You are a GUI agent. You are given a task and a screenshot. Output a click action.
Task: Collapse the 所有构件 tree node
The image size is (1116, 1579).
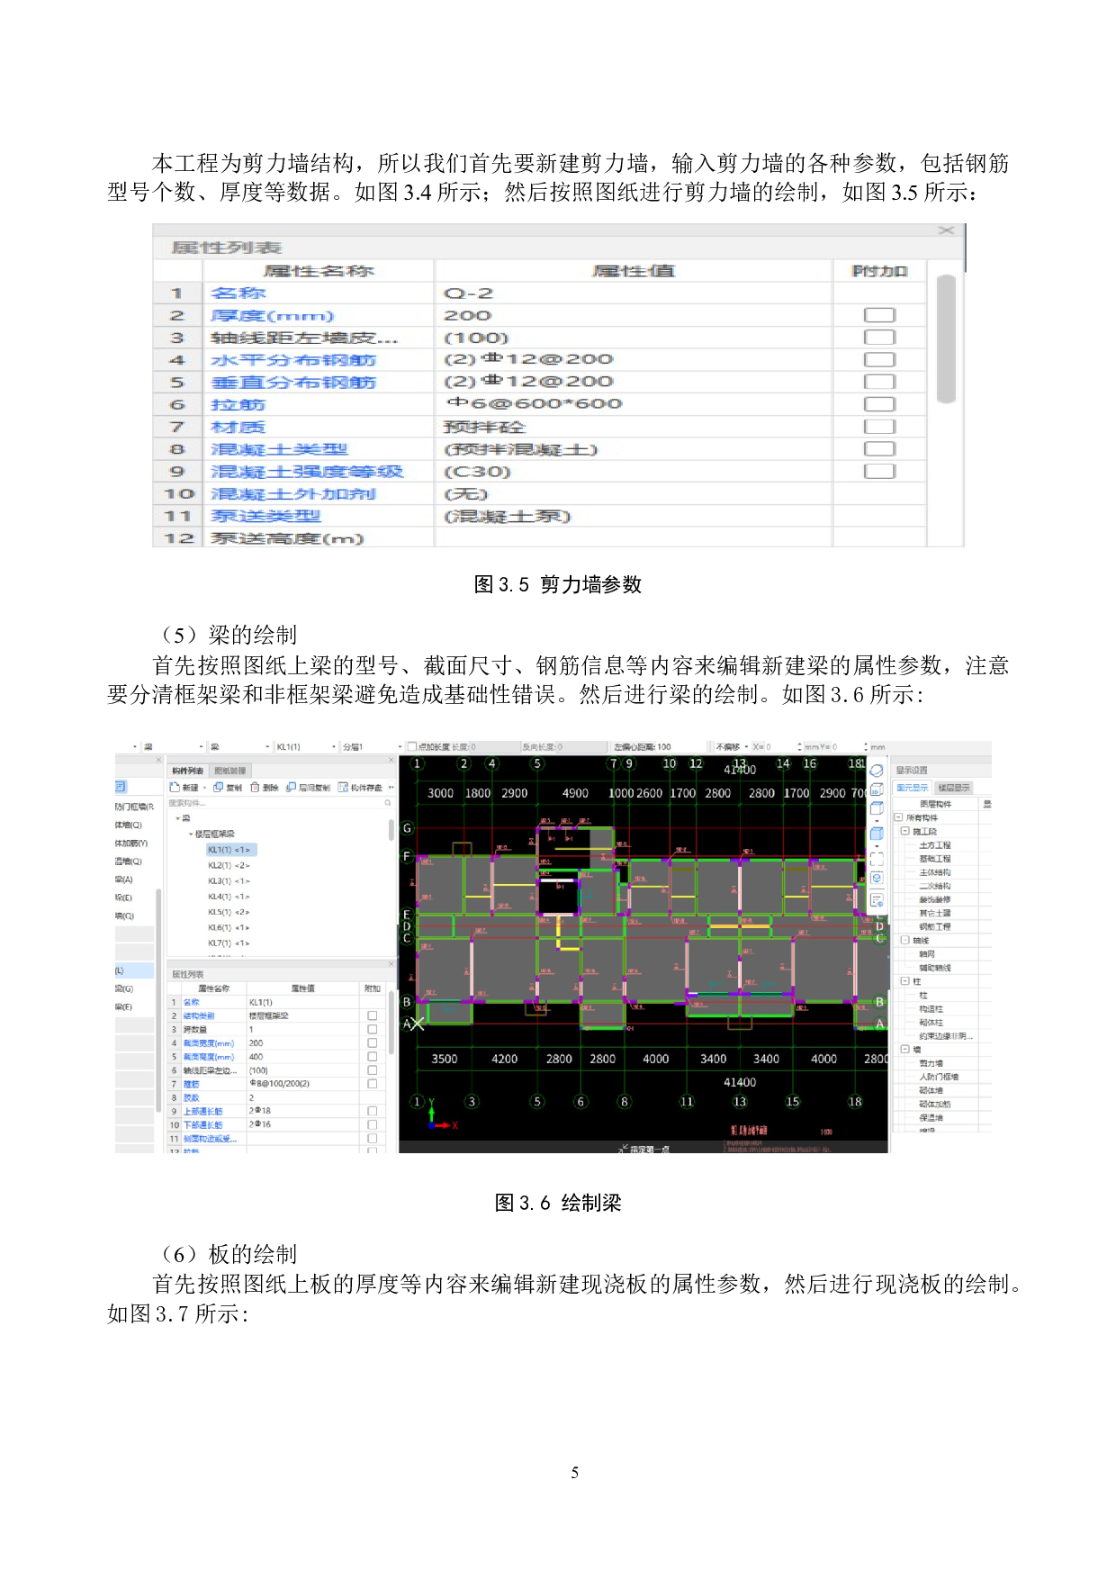[x=897, y=817]
